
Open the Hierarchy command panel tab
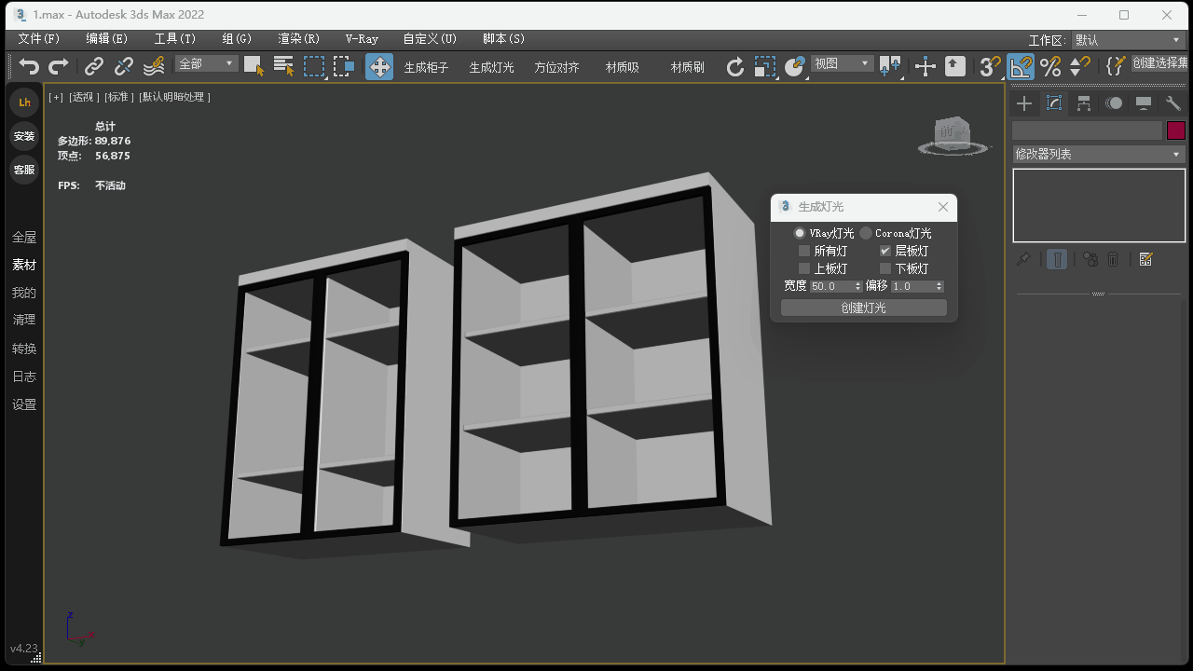pyautogui.click(x=1084, y=103)
